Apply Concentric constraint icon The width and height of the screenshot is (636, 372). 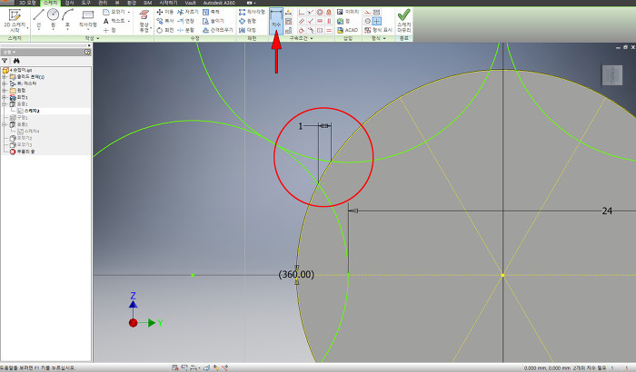[x=320, y=12]
